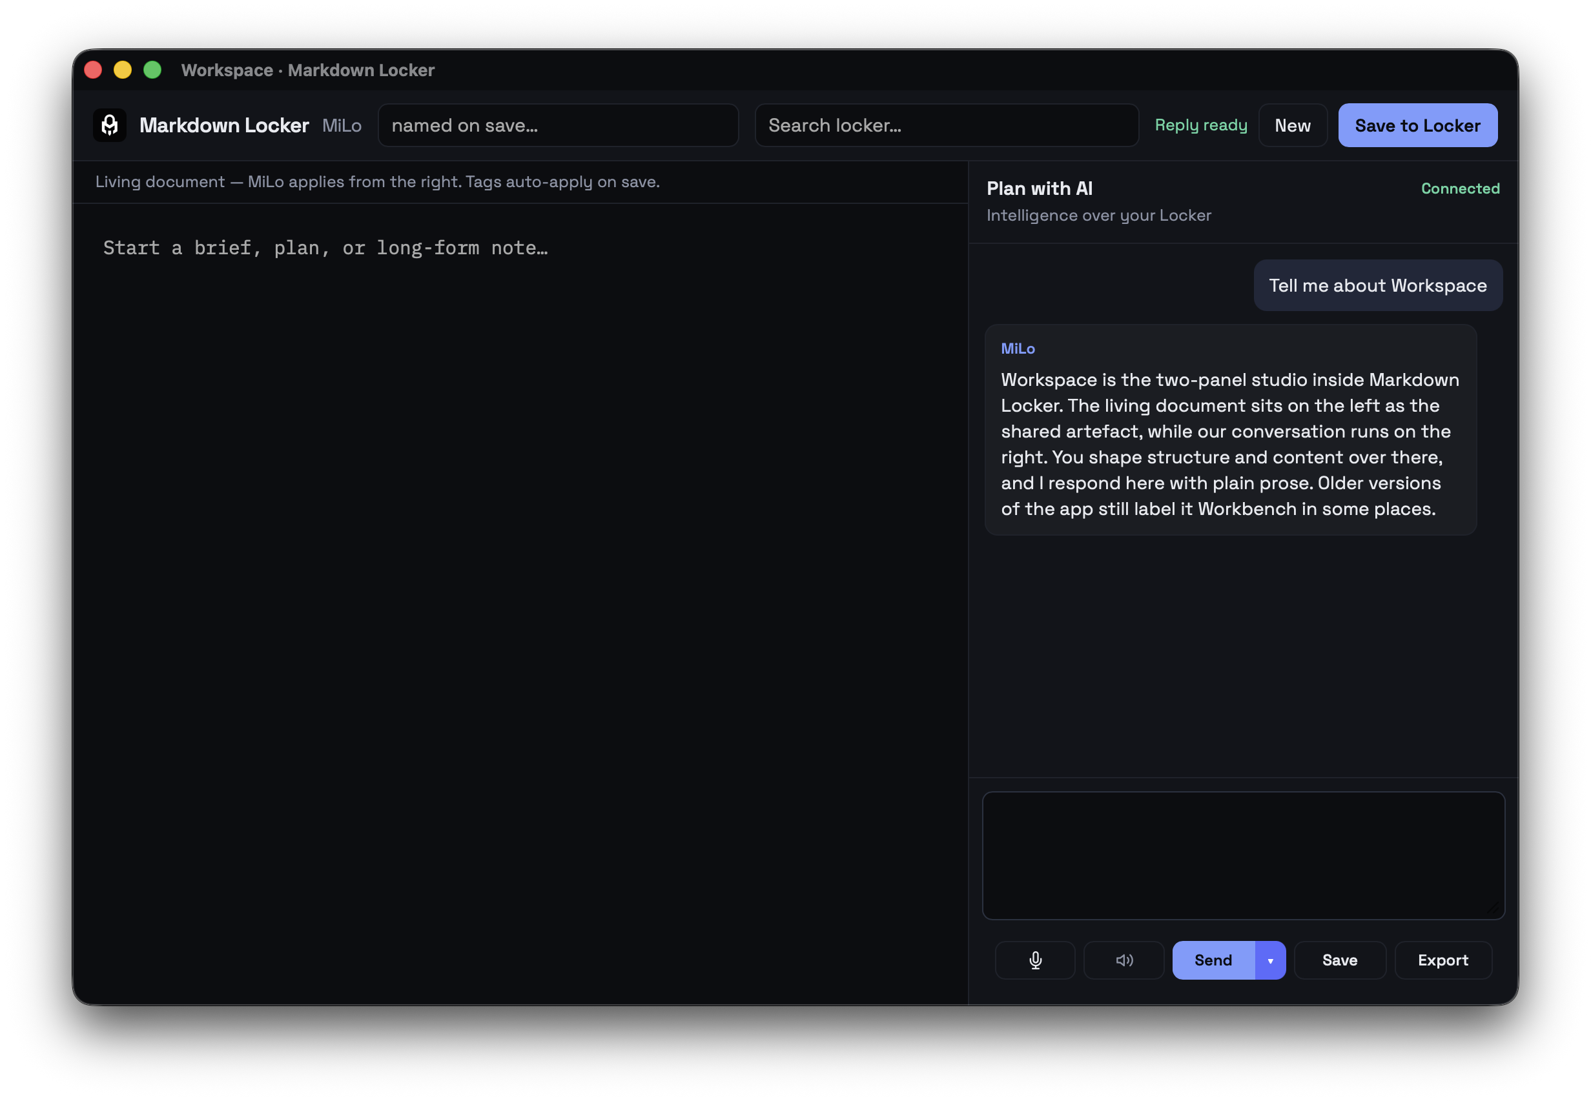Toggle read-aloud with the speaker icon

[x=1124, y=960]
